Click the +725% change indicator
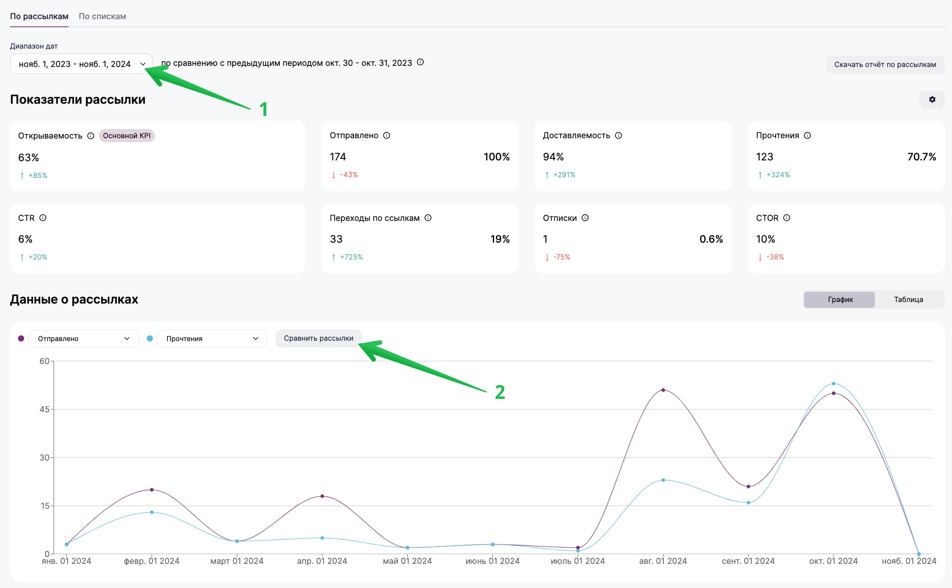Image resolution: width=952 pixels, height=588 pixels. click(351, 257)
